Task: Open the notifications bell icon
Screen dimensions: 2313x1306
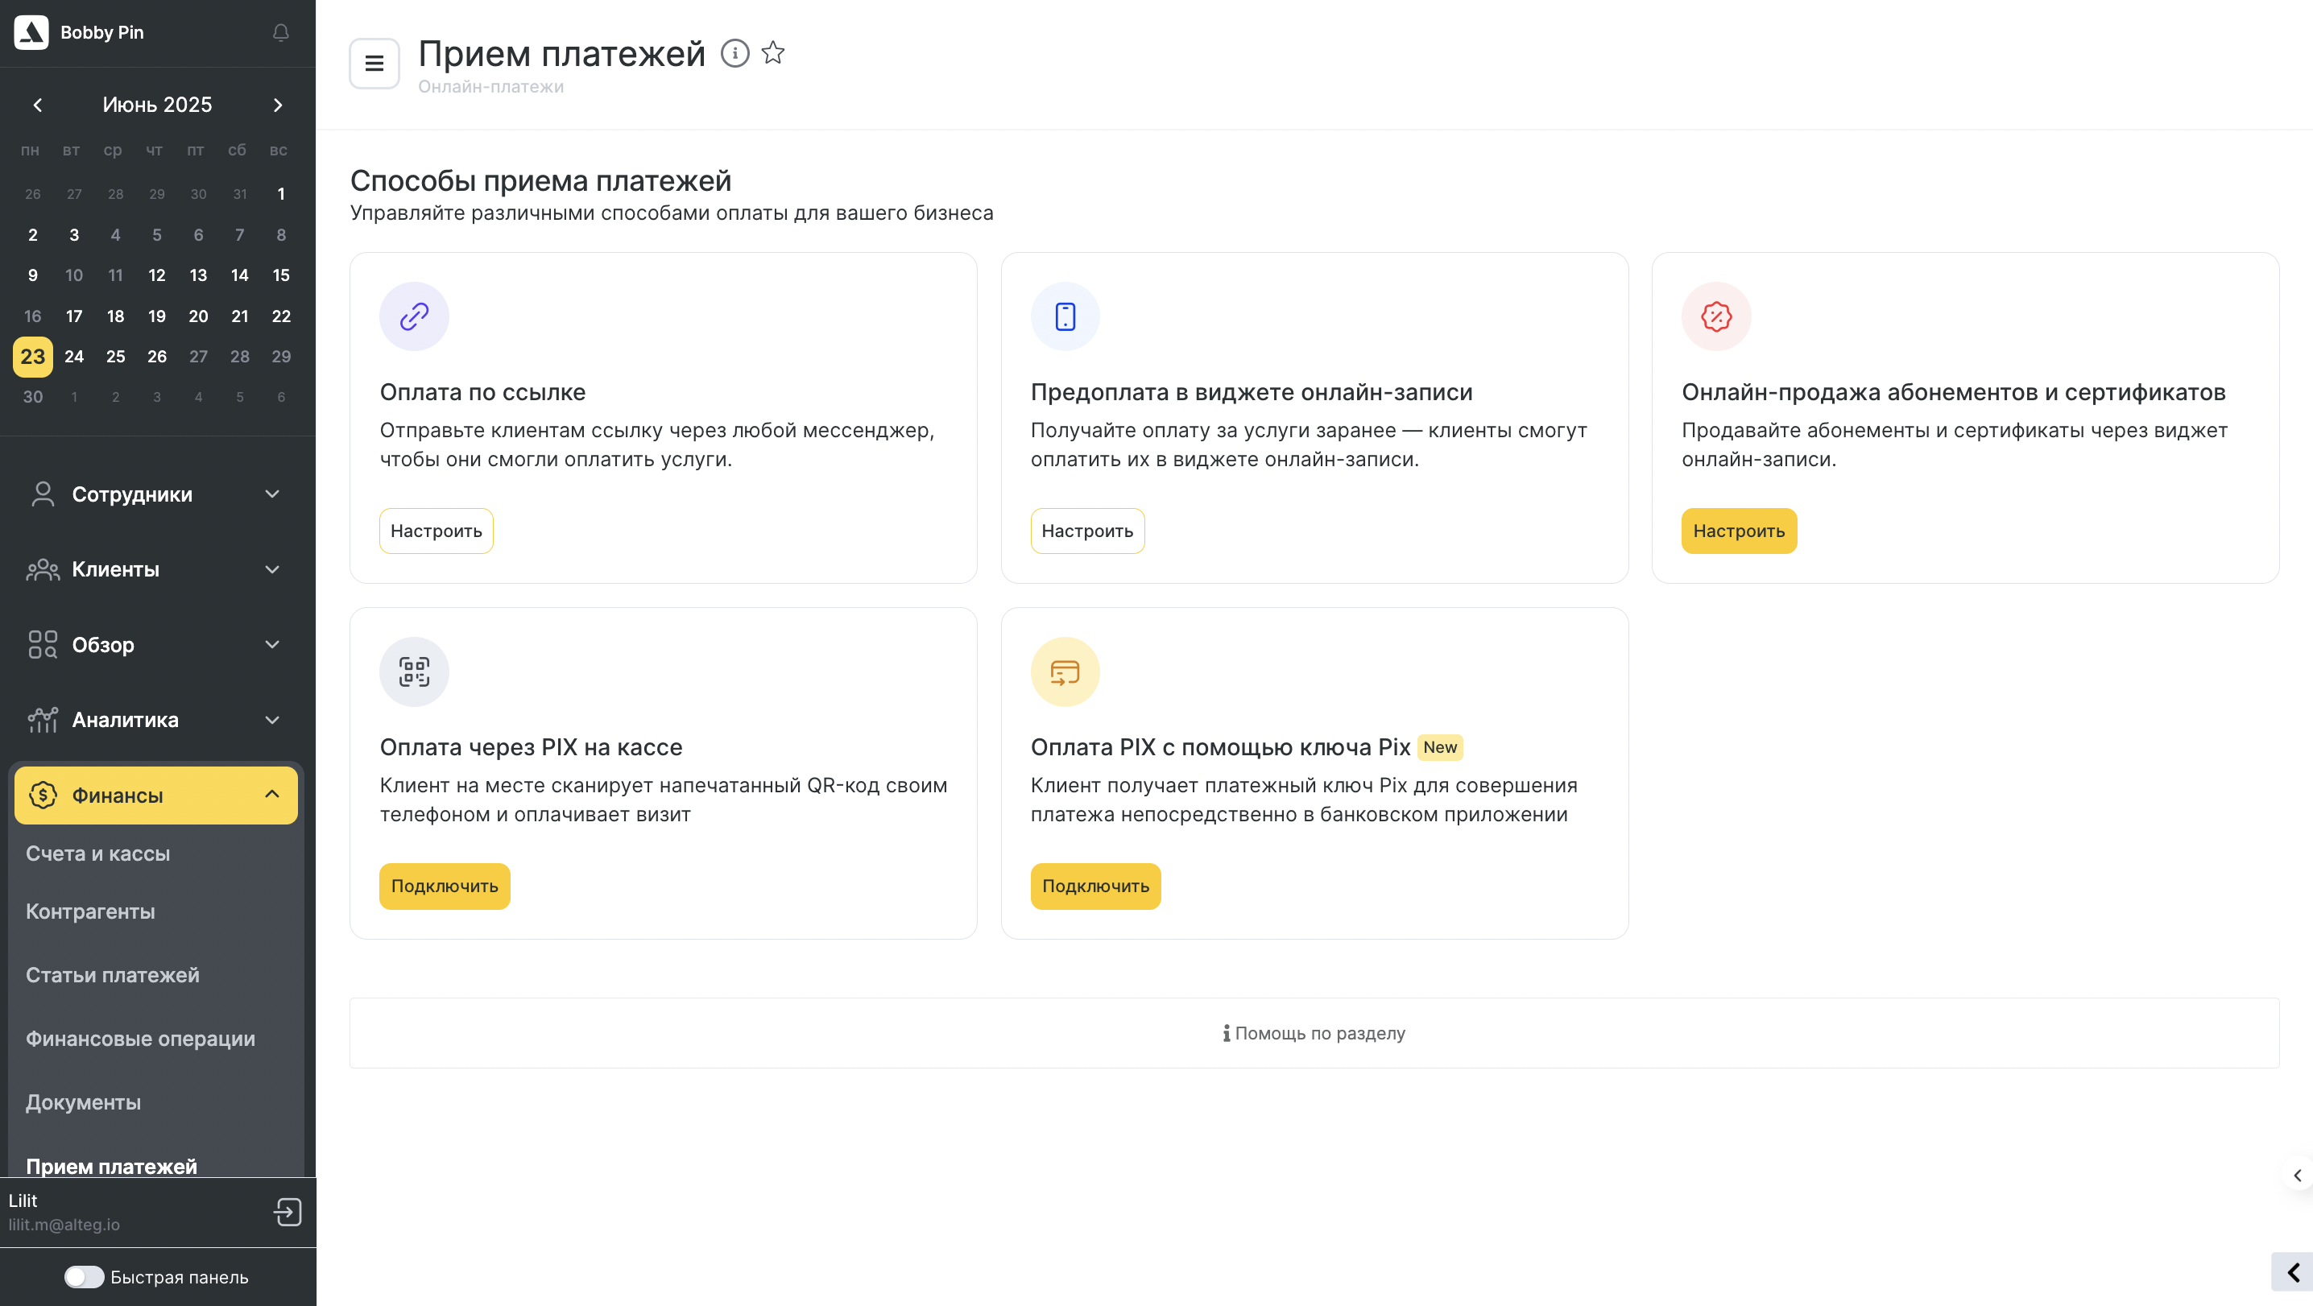Action: pos(280,32)
